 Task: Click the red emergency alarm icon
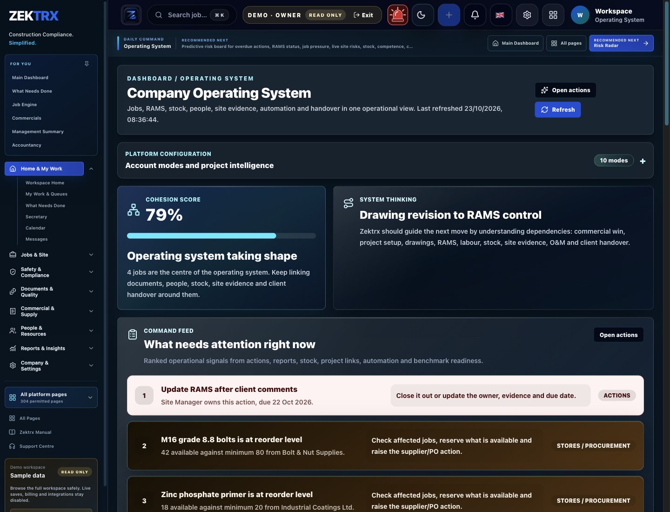[398, 15]
